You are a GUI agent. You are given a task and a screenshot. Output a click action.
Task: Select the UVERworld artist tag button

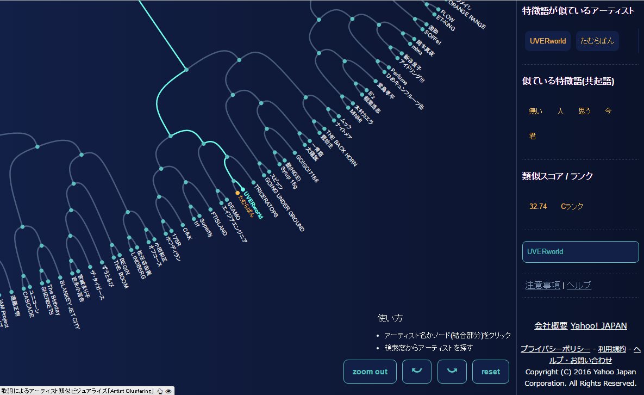[547, 41]
